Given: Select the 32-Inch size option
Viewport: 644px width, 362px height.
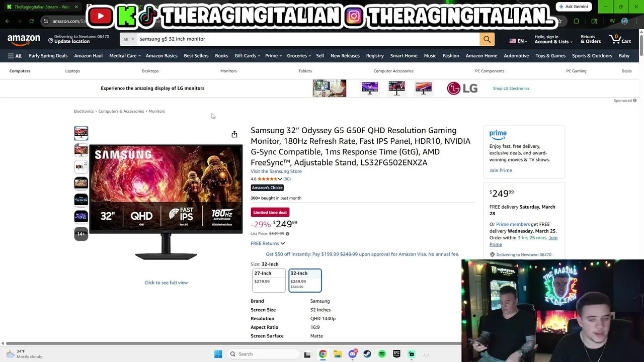Looking at the screenshot, I should click(305, 281).
